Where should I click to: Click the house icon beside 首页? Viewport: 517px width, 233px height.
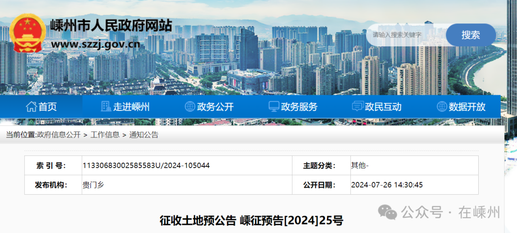point(31,107)
